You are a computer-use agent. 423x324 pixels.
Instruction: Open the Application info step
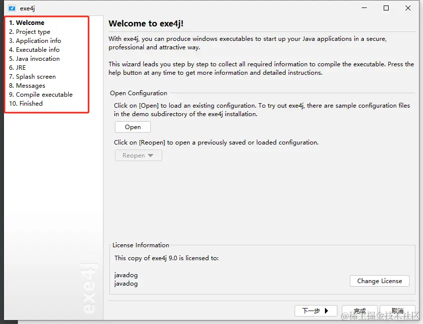(x=35, y=41)
